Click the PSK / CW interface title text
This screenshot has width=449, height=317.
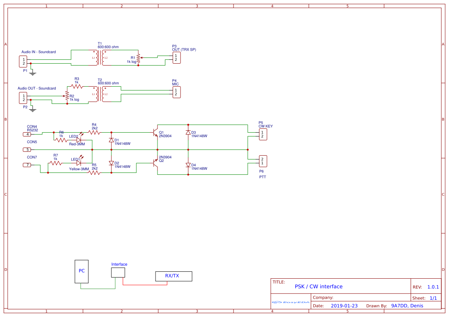(x=319, y=286)
